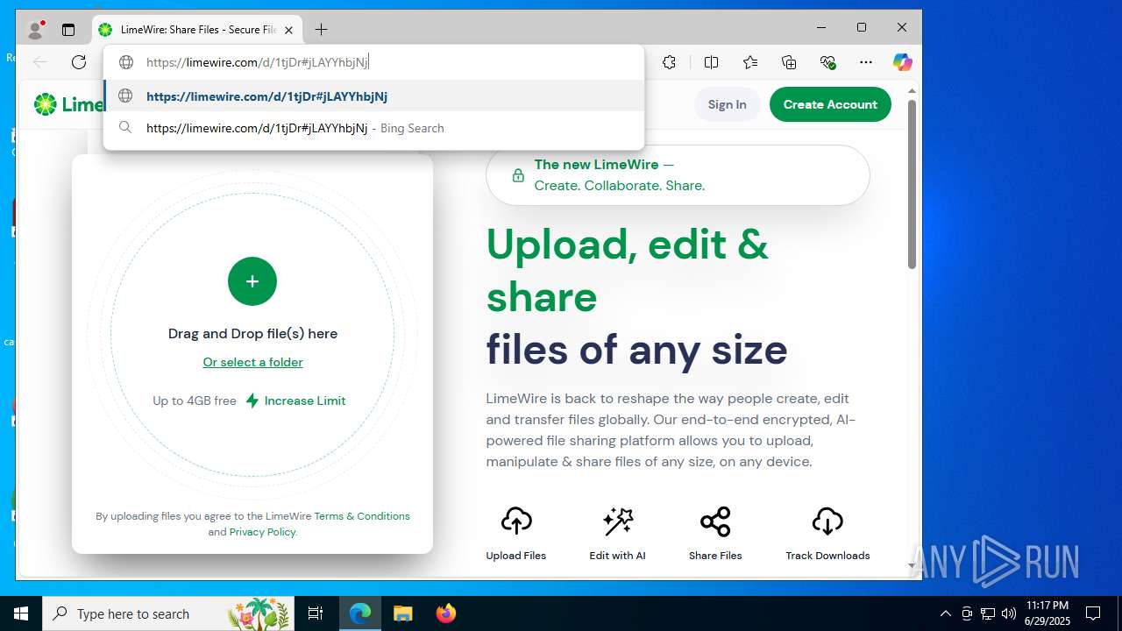Click the Sign In button
Screen dimensions: 1122x631
pos(727,104)
